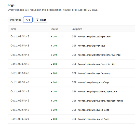Click the Endpoint column header
The width and height of the screenshot is (135, 127).
[77, 29]
